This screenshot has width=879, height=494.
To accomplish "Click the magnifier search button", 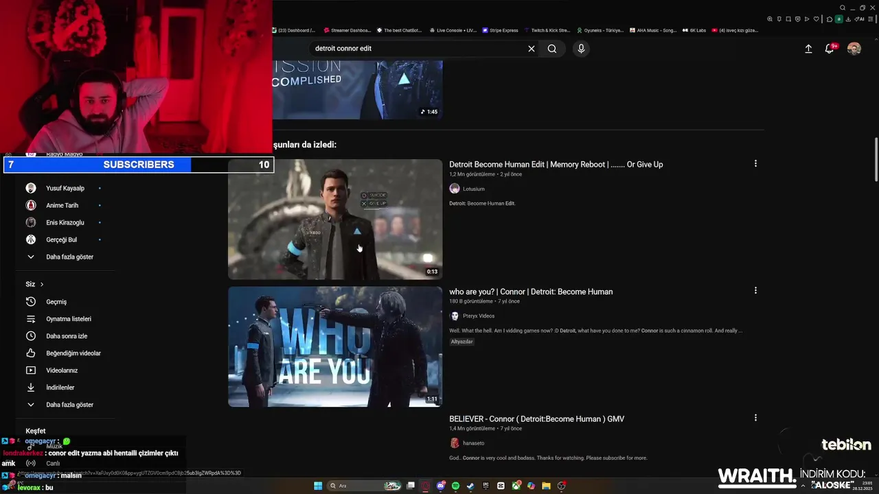I will [x=552, y=49].
